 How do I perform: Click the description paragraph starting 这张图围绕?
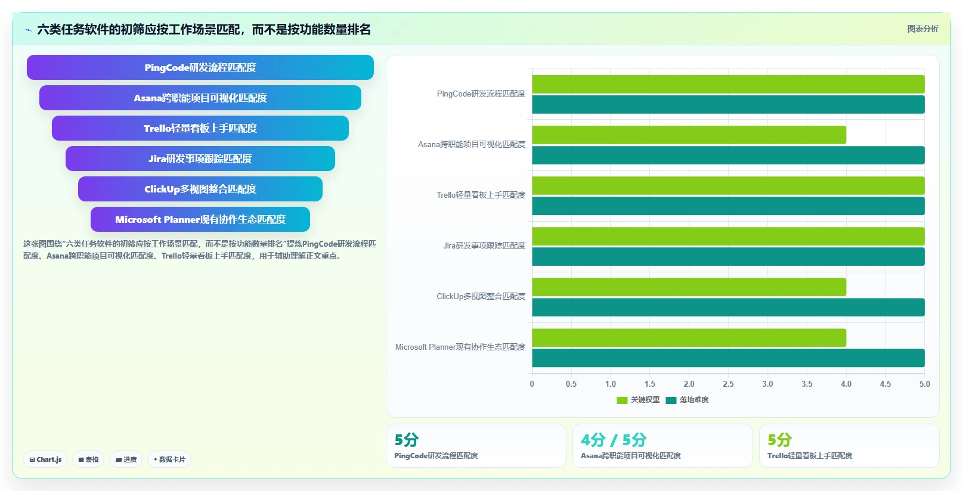[x=200, y=250]
